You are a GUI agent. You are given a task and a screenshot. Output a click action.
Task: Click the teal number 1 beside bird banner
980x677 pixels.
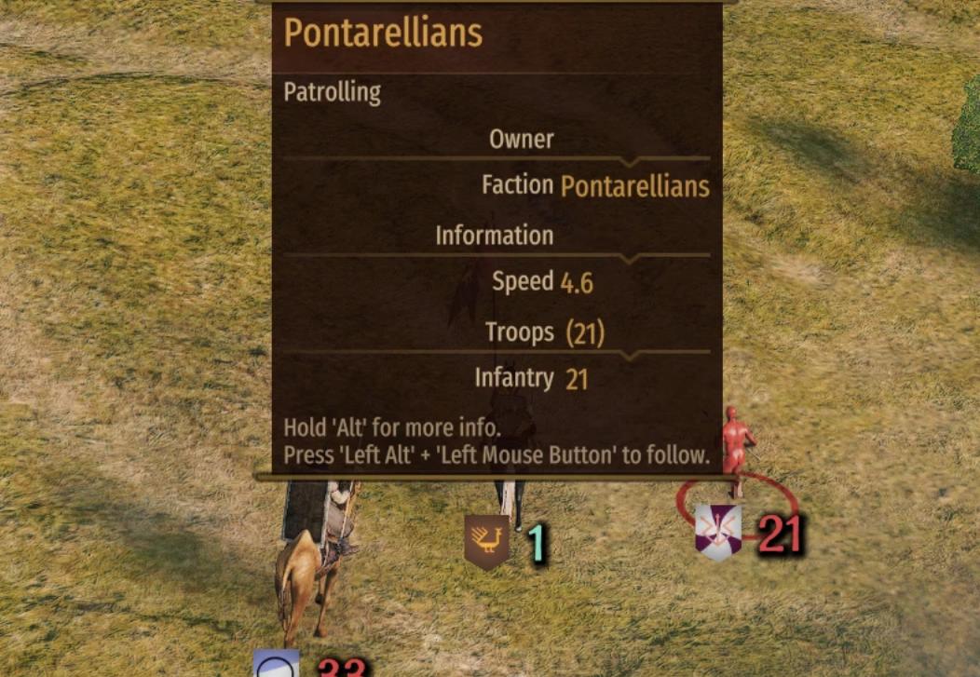(x=537, y=543)
